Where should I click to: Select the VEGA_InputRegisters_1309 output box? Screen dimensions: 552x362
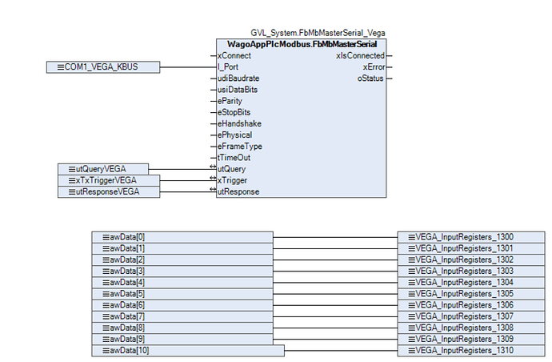[471, 339]
